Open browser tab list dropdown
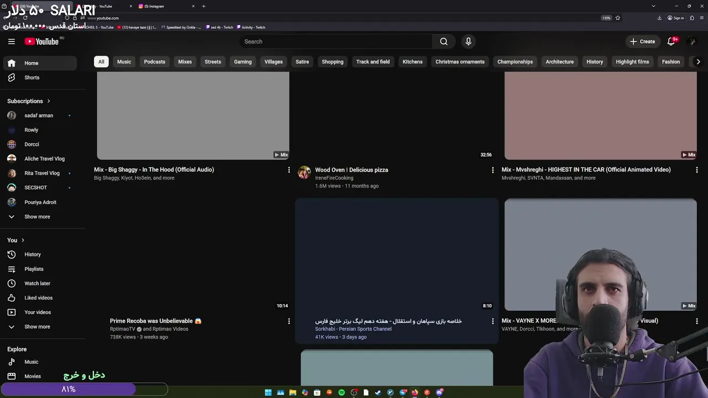Image resolution: width=708 pixels, height=398 pixels. click(x=653, y=6)
